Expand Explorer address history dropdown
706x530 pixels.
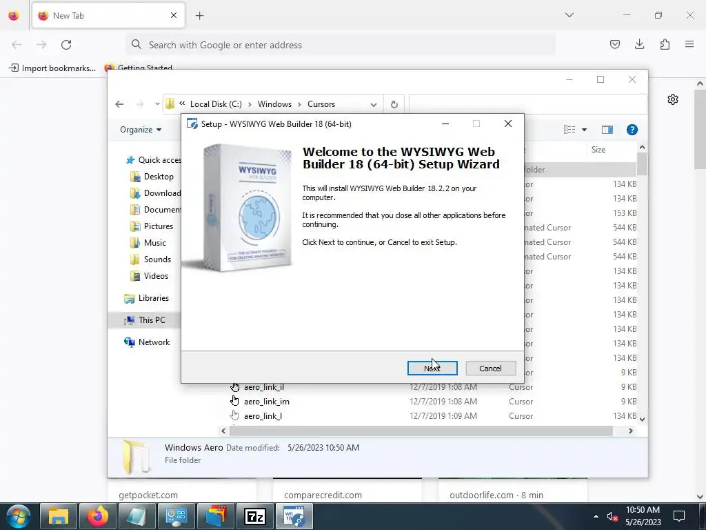pos(373,105)
